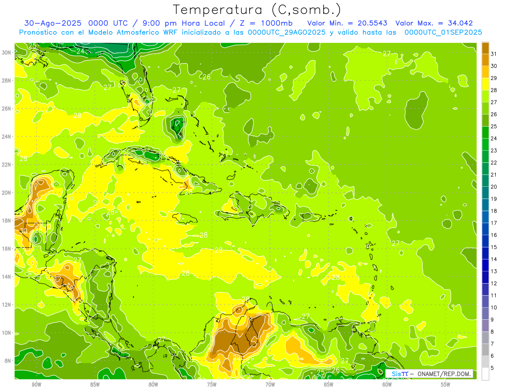The image size is (505, 390).
Task: Click the 18N latitude axis label
Action: click(7, 221)
